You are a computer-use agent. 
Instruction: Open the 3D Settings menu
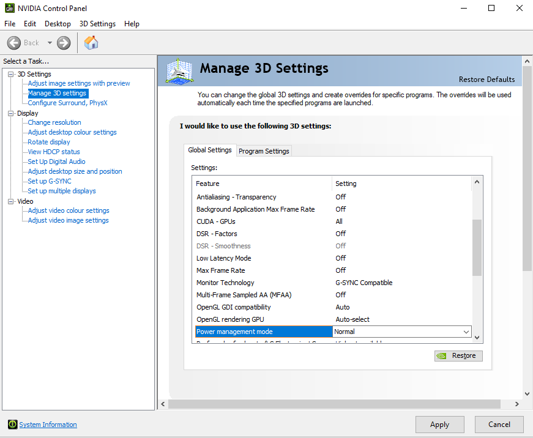coord(97,24)
